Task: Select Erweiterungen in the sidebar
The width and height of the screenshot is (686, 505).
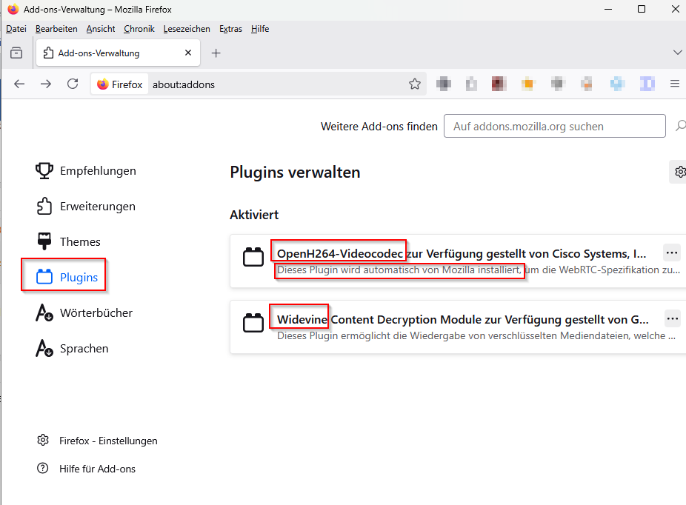Action: click(86, 207)
